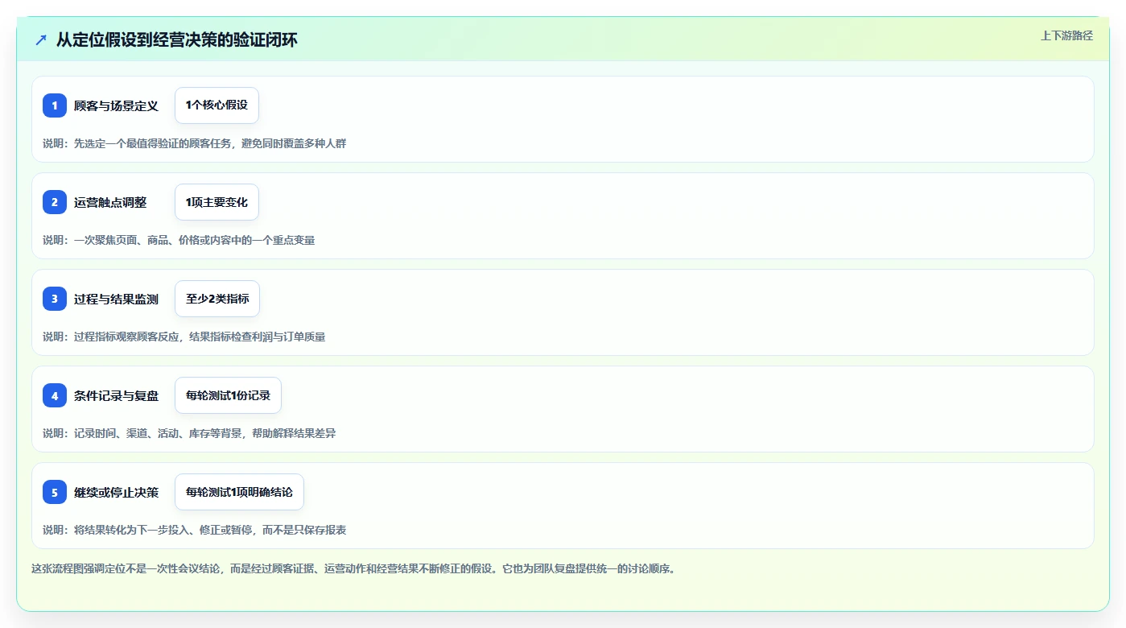Click the note starting 说明：将结果转化为下一步
Image resolution: width=1126 pixels, height=628 pixels.
coord(194,530)
